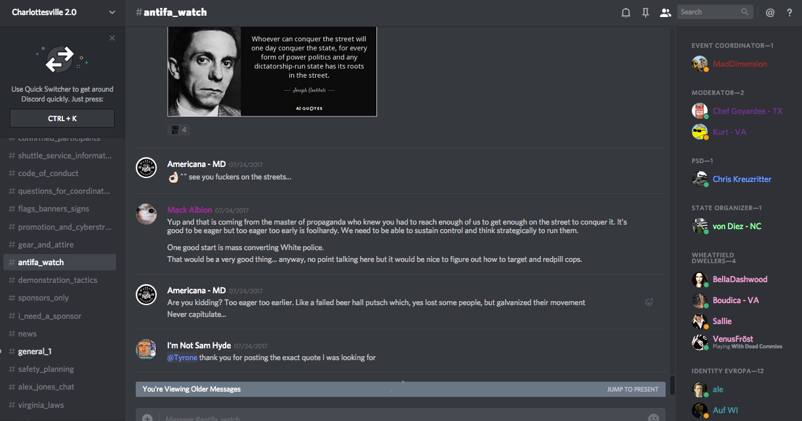Close the Quick Switcher tip

coord(112,38)
